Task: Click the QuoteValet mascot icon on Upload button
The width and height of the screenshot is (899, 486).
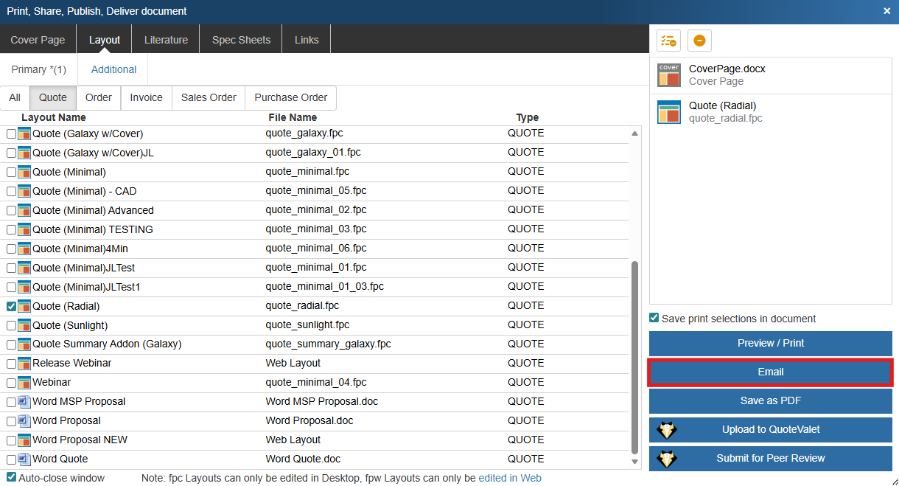Action: click(667, 430)
